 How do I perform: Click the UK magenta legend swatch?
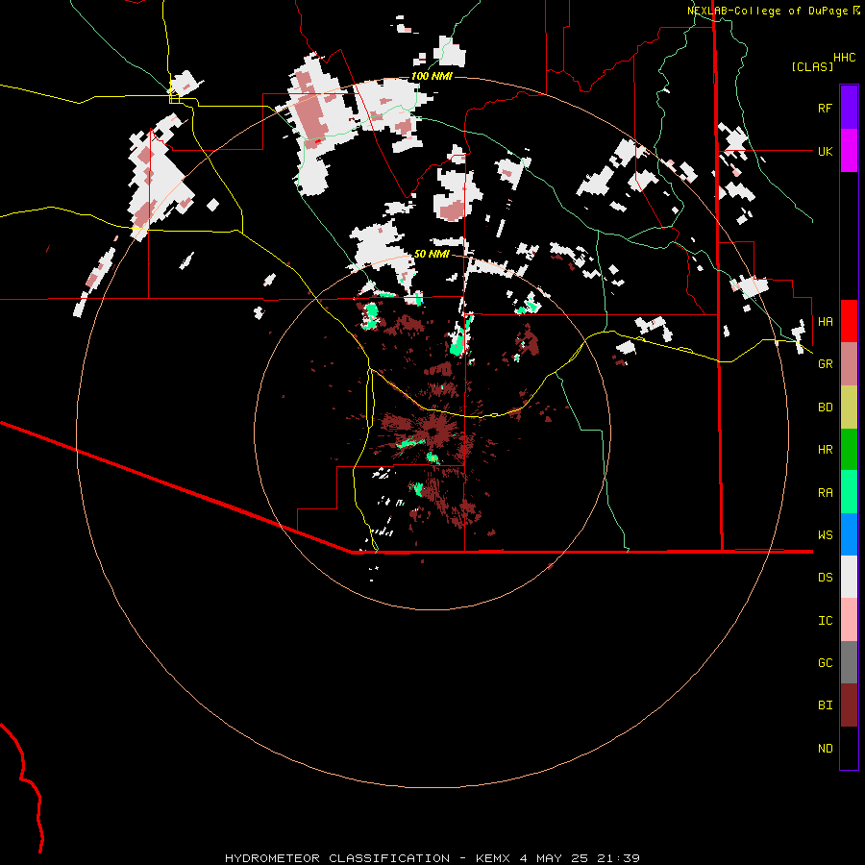point(849,151)
